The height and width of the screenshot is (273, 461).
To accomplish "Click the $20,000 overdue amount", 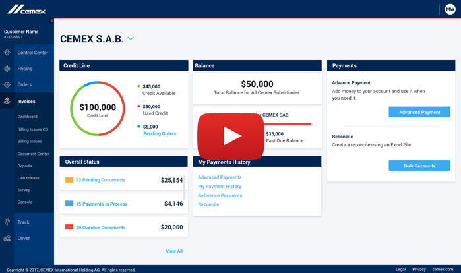I will pos(171,227).
